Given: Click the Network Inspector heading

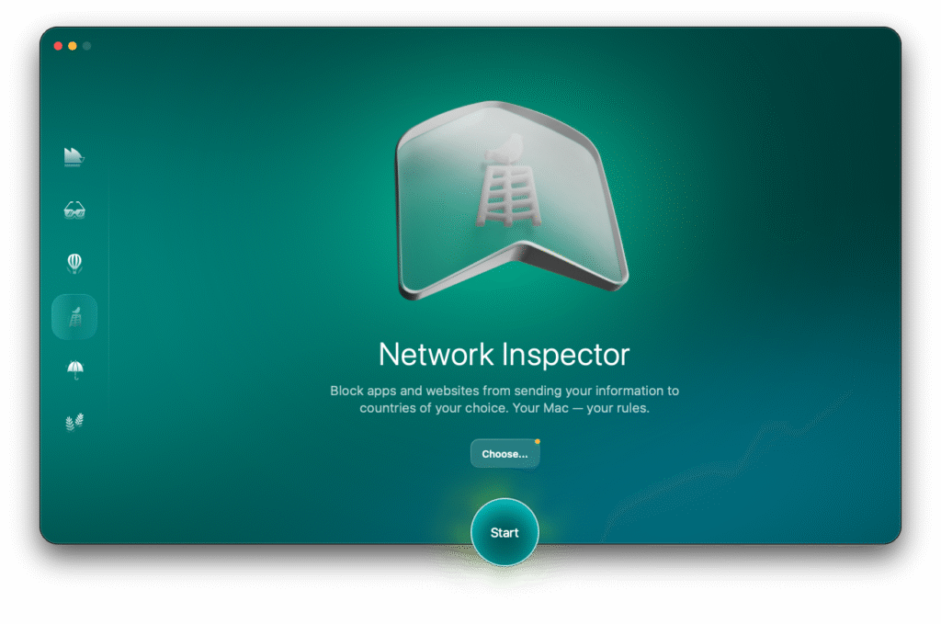Looking at the screenshot, I should point(505,354).
